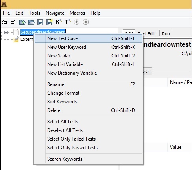Image resolution: width=192 pixels, height=170 pixels.
Task: Collapse the Setupandteardowntest tree node
Action: click(6, 32)
